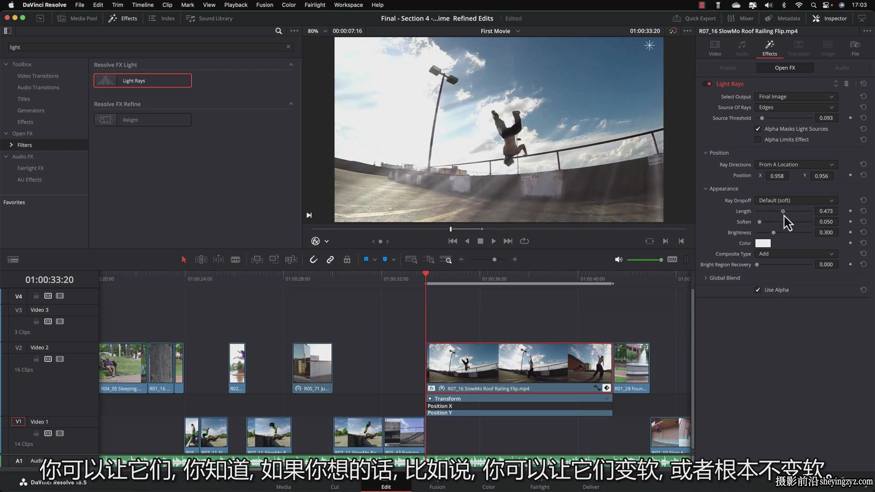The width and height of the screenshot is (875, 492).
Task: Select the Light Rays effect thumbnail
Action: coord(143,81)
